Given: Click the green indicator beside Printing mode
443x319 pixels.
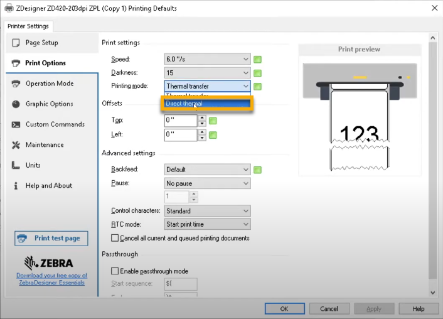Looking at the screenshot, I should [257, 86].
